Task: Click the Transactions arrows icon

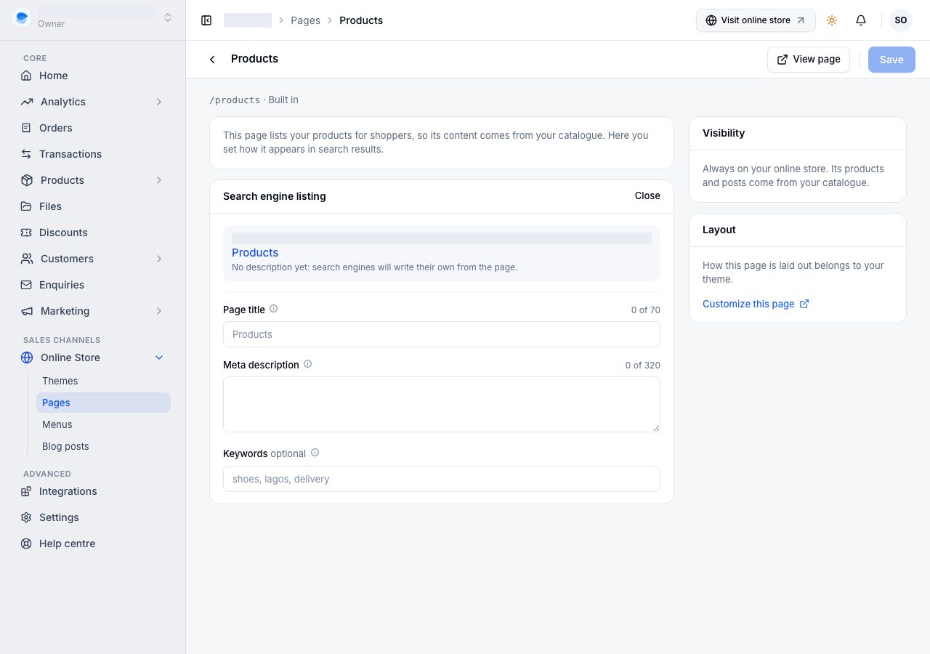Action: pyautogui.click(x=26, y=154)
